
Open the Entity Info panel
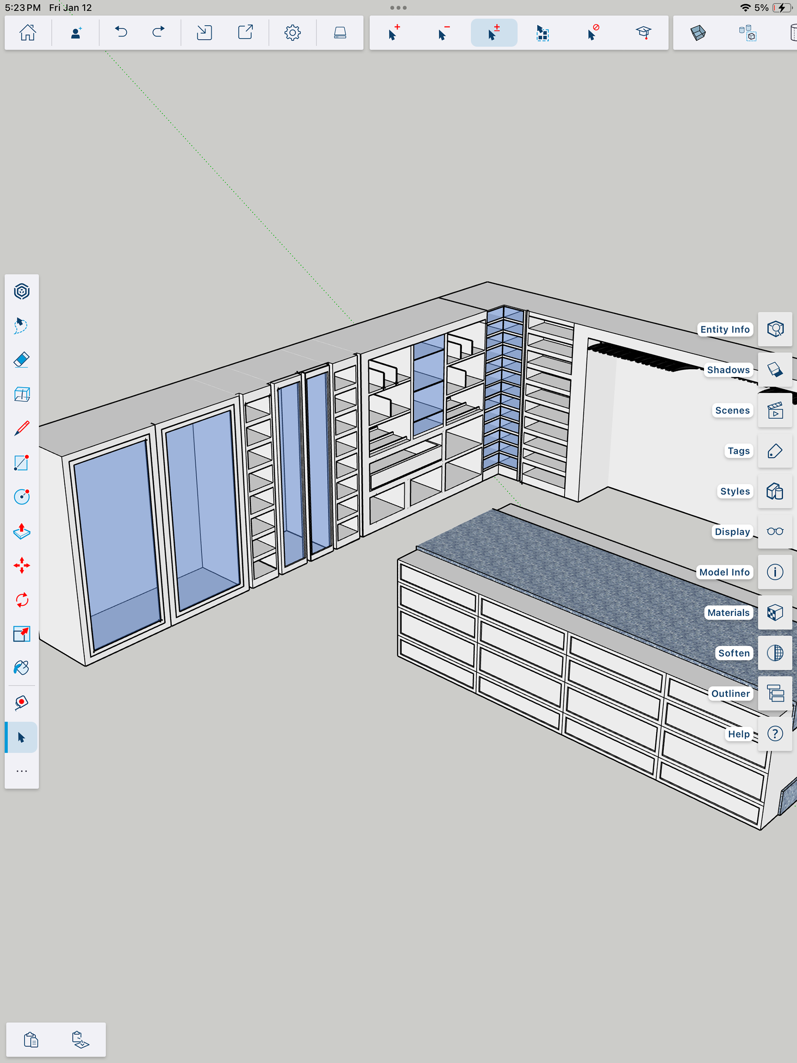[x=775, y=329]
